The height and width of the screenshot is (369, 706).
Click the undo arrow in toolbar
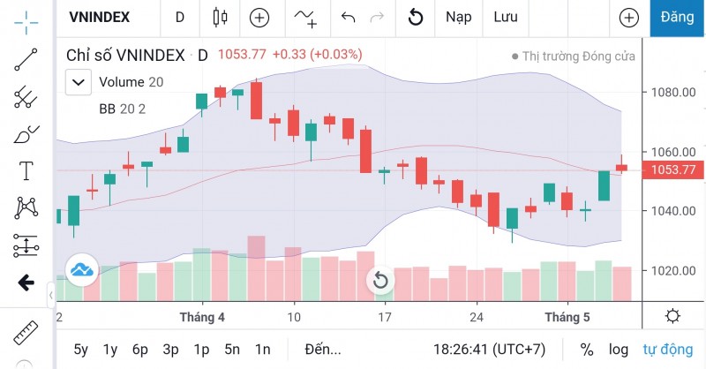(348, 17)
